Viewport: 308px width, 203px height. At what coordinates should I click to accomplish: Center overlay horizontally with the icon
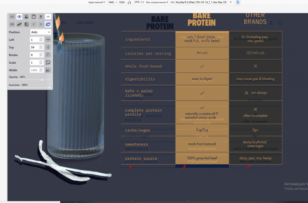click(48, 40)
